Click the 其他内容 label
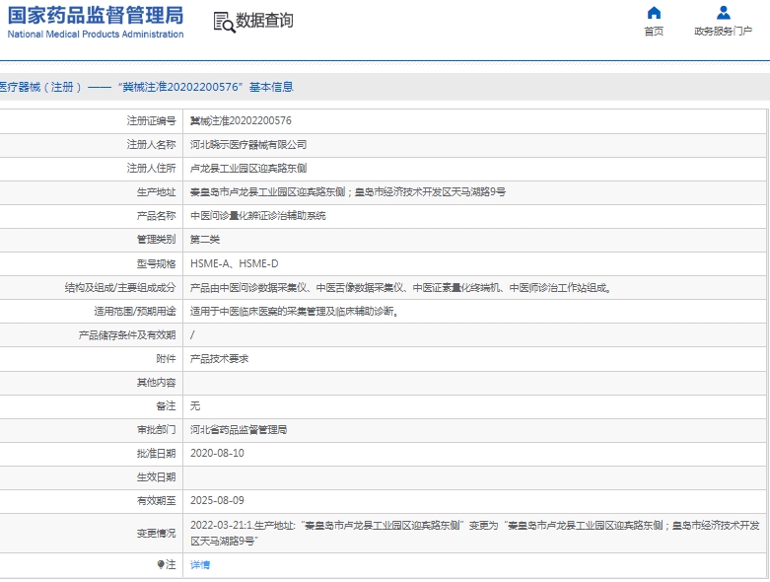 point(156,382)
